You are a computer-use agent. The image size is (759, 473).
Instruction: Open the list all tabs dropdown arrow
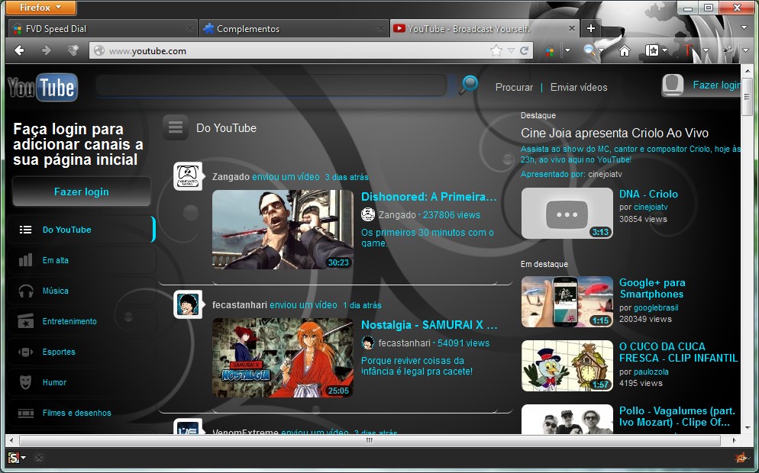point(744,28)
